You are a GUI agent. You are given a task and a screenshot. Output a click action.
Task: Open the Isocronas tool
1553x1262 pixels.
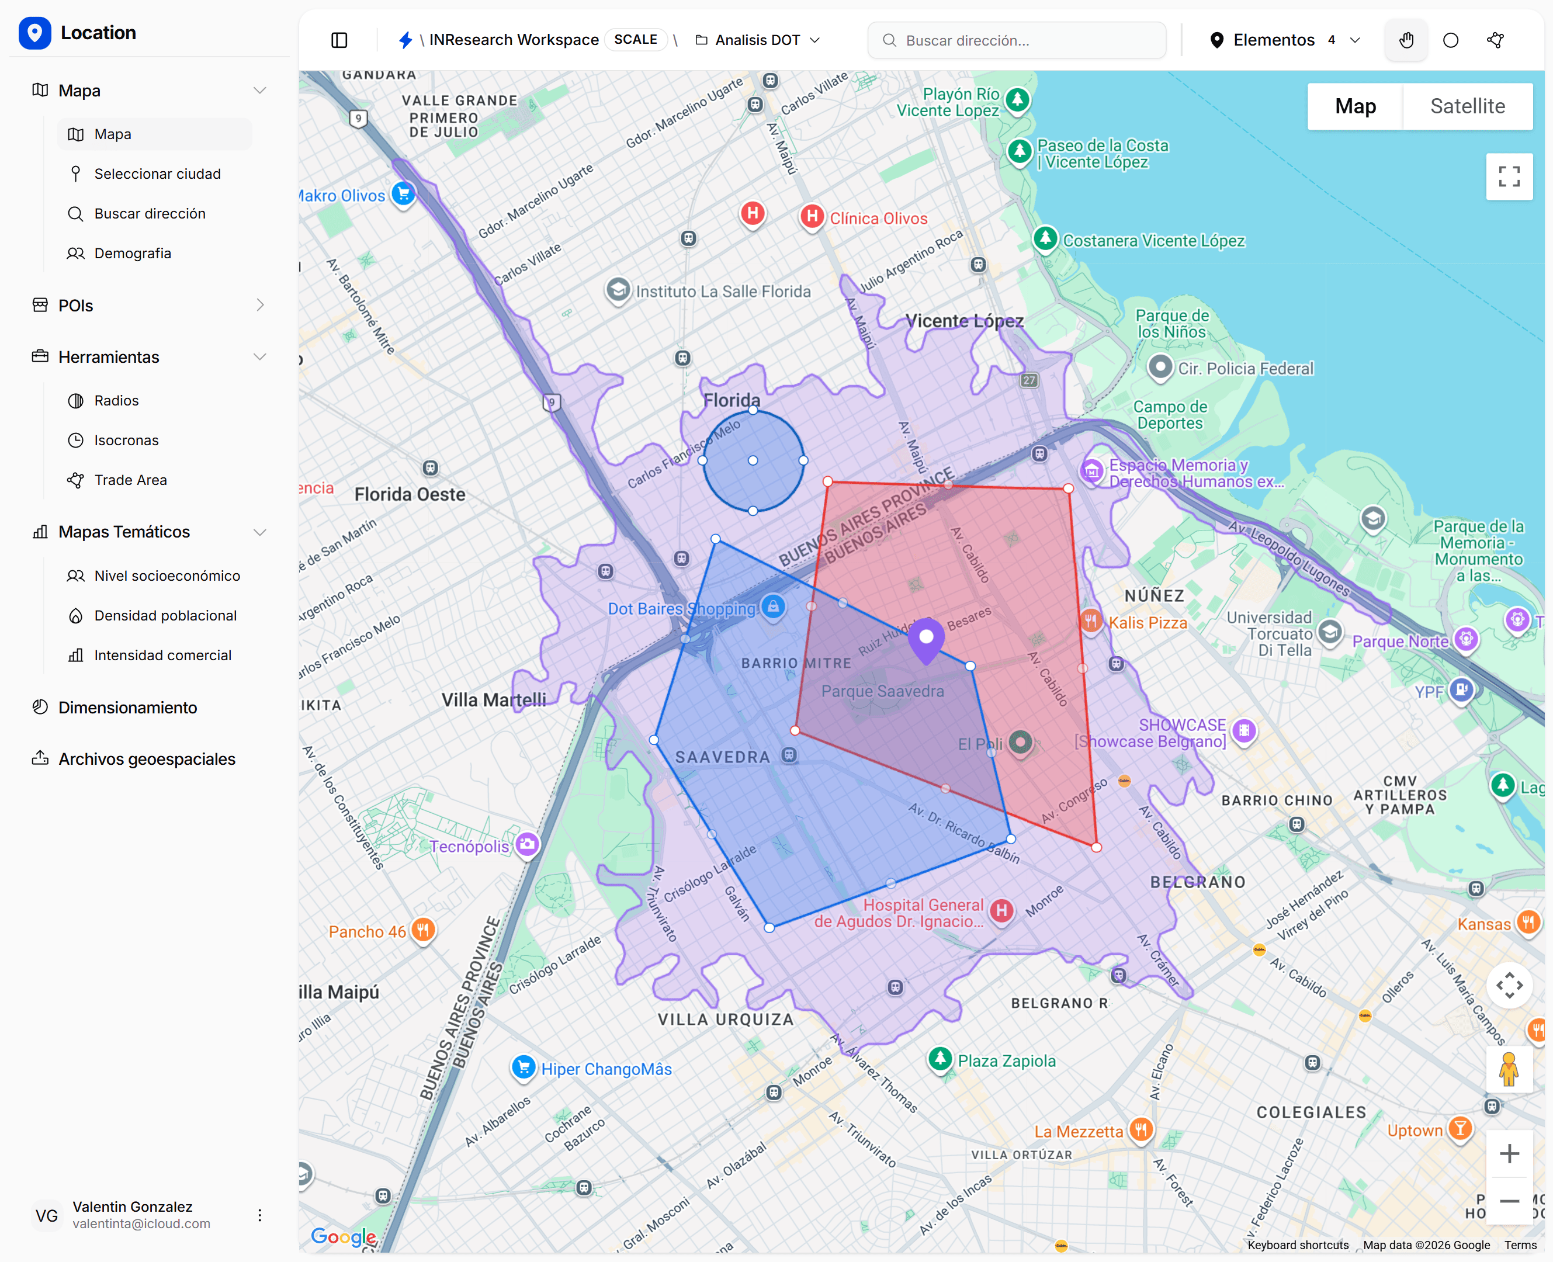pos(126,440)
